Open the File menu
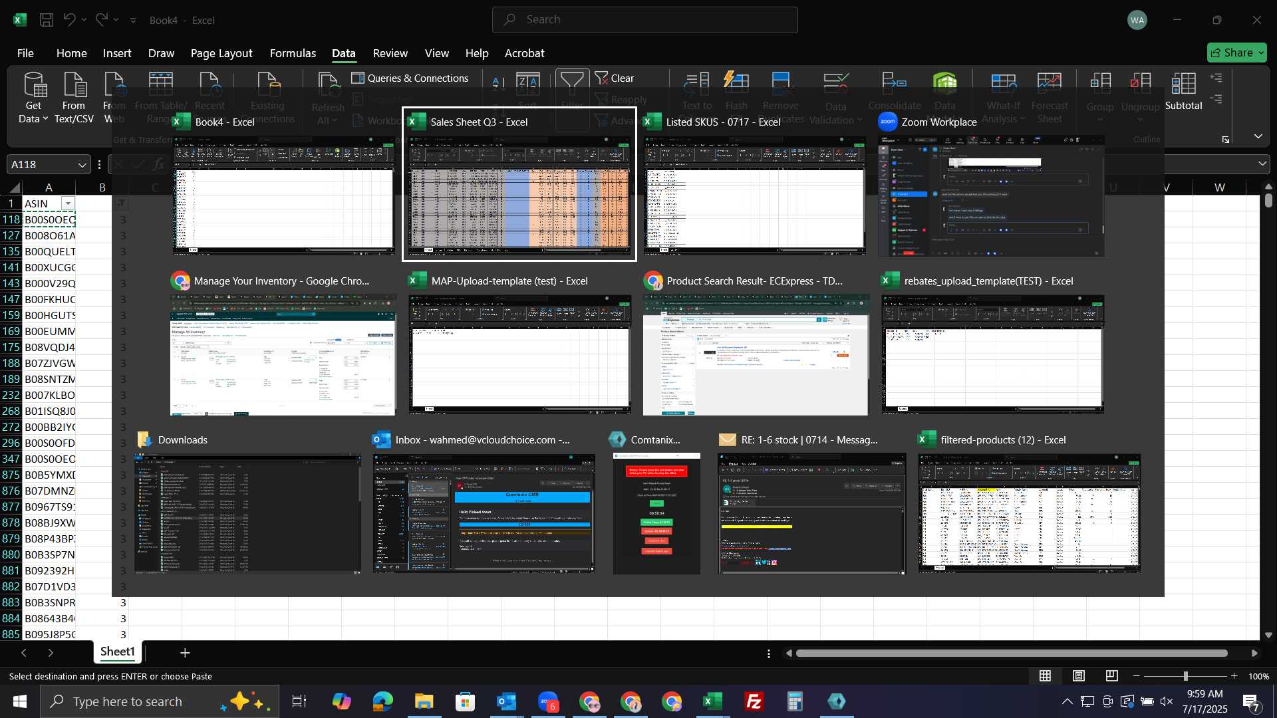This screenshot has width=1277, height=718. tap(25, 53)
